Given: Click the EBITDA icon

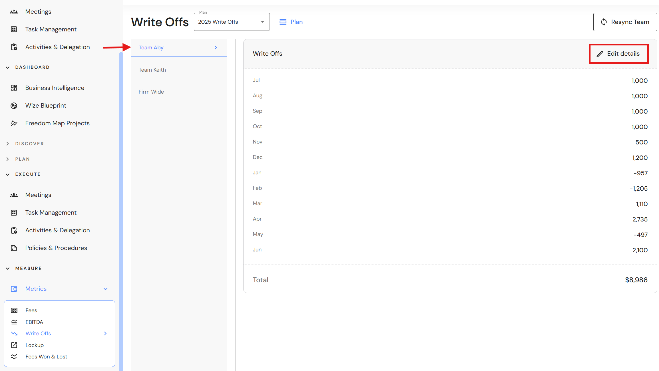Looking at the screenshot, I should point(14,322).
